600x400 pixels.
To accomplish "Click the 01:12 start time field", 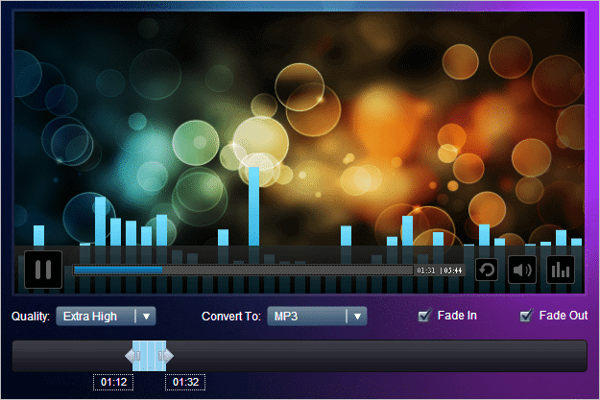I will click(x=113, y=382).
